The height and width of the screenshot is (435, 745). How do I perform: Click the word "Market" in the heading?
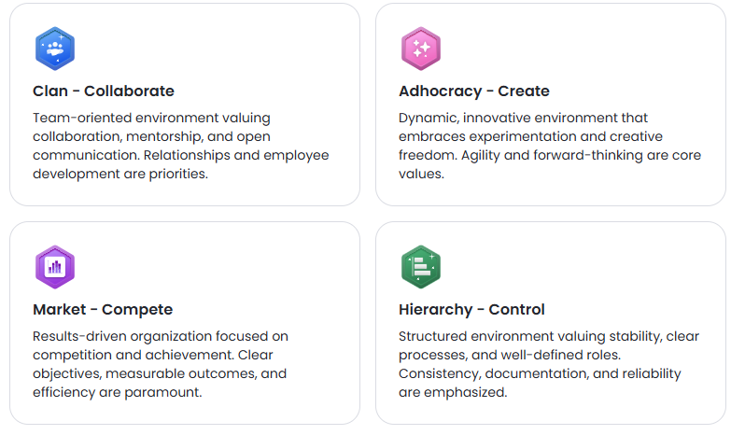[60, 310]
